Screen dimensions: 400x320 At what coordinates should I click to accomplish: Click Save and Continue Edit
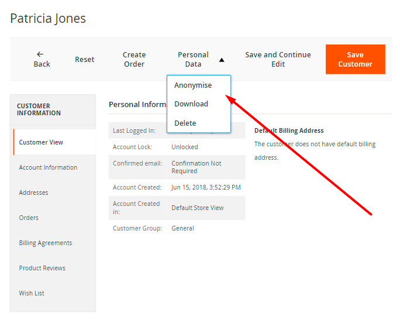(x=278, y=59)
